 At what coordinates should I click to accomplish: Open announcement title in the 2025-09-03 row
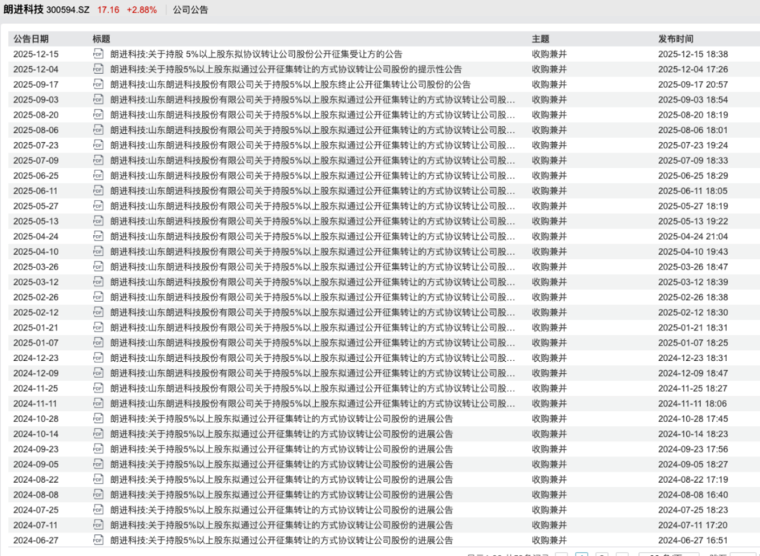coord(312,99)
